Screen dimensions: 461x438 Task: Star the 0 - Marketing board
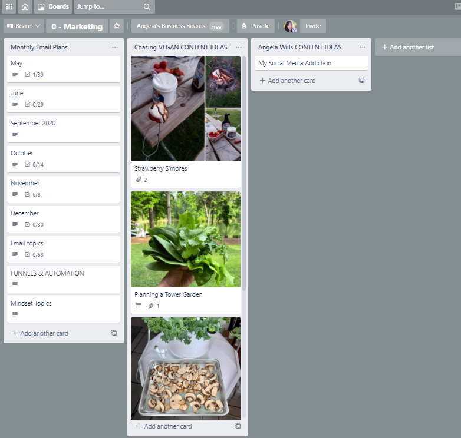(117, 26)
